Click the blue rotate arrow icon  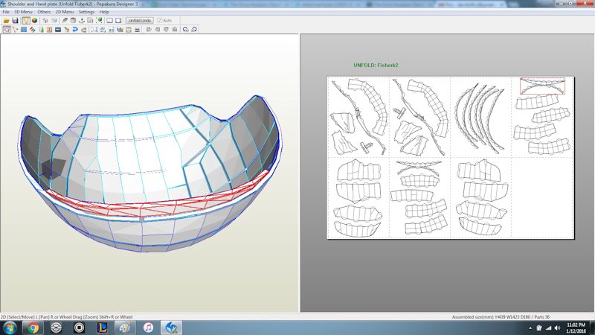pyautogui.click(x=75, y=30)
